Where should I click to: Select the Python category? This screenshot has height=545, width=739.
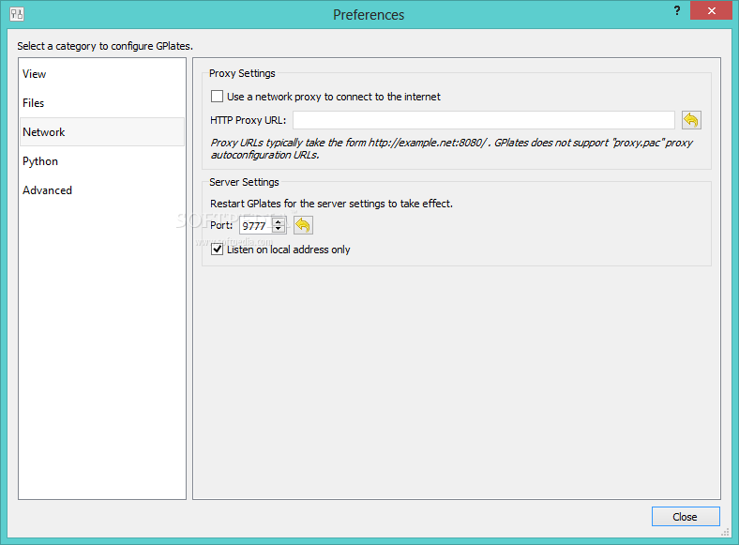102,161
